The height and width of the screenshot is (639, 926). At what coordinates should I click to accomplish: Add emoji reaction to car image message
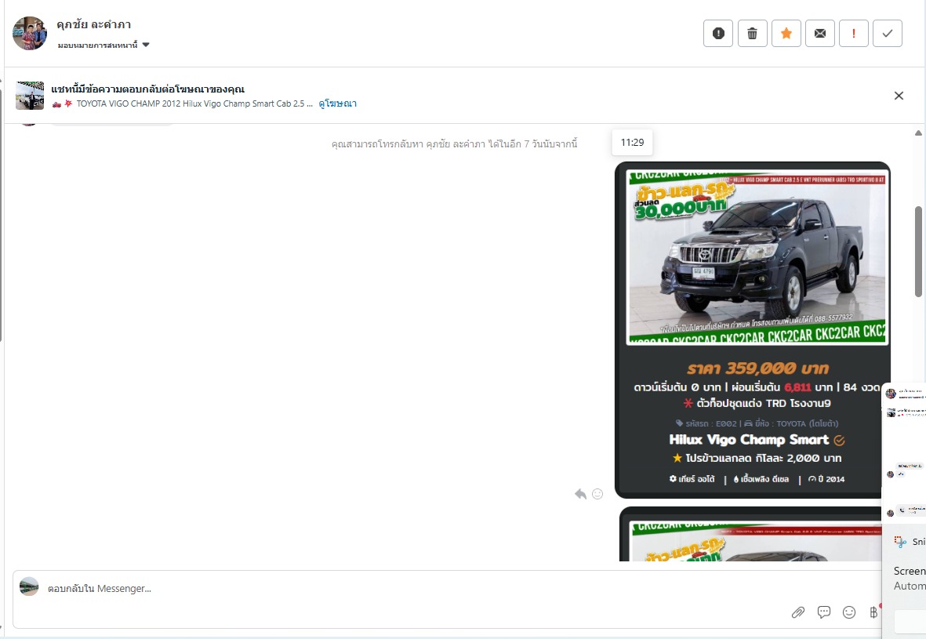point(597,494)
